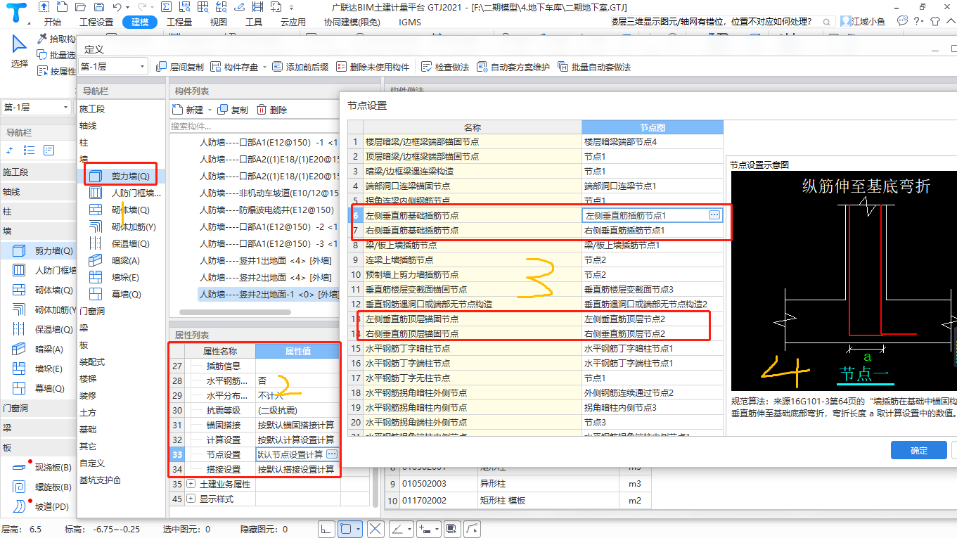Screen dimensions: 957x538
Task: Click the 检查做法 button
Action: [445, 68]
